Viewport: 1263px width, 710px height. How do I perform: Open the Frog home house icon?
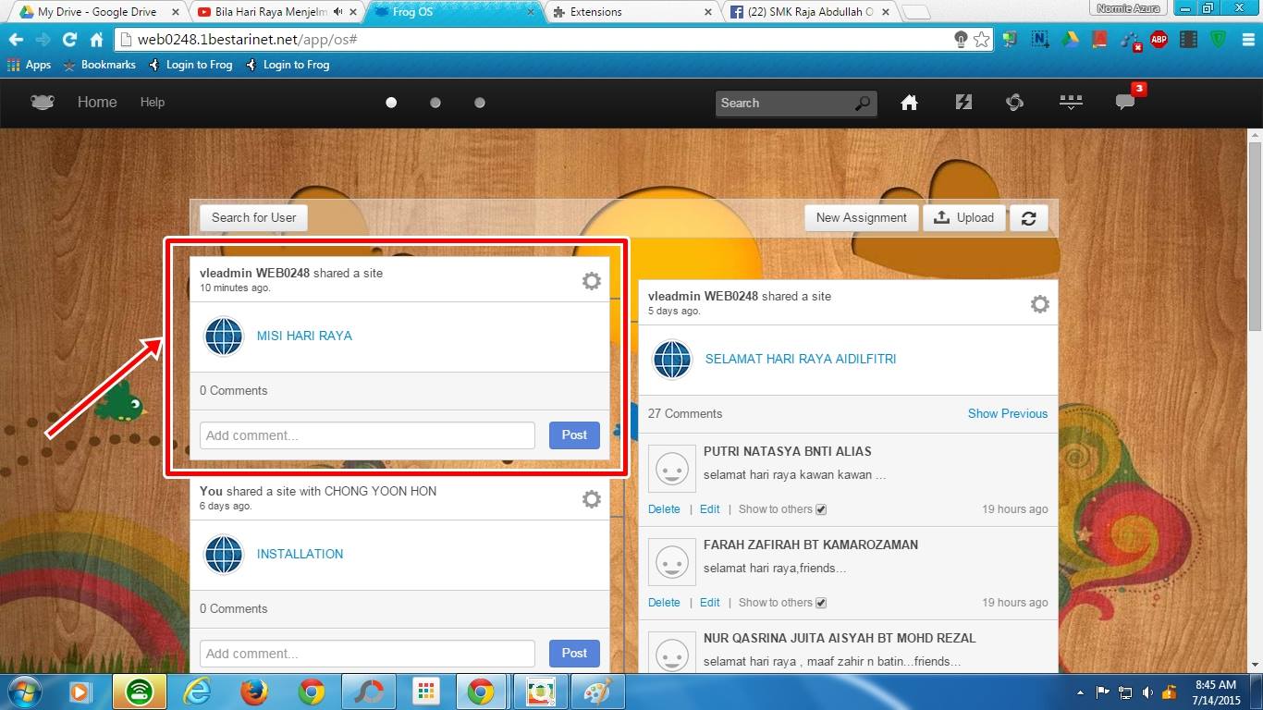click(910, 103)
